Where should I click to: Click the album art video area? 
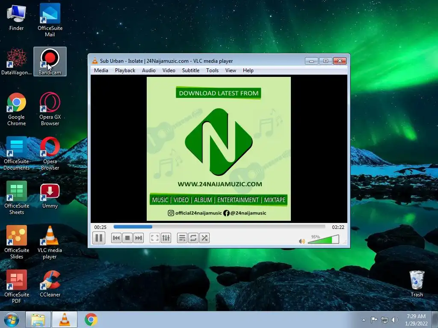pyautogui.click(x=219, y=149)
